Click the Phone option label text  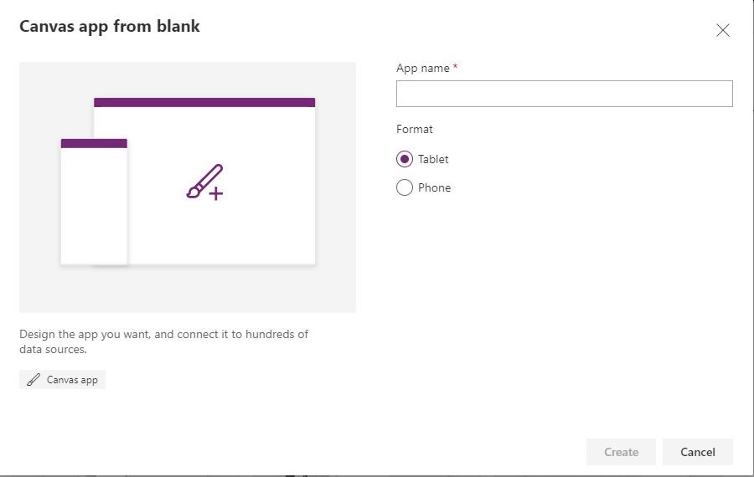tap(434, 187)
